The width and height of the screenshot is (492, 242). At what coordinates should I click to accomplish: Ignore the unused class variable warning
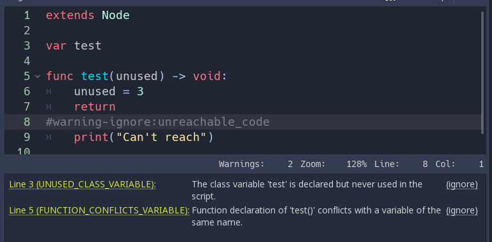(x=462, y=185)
